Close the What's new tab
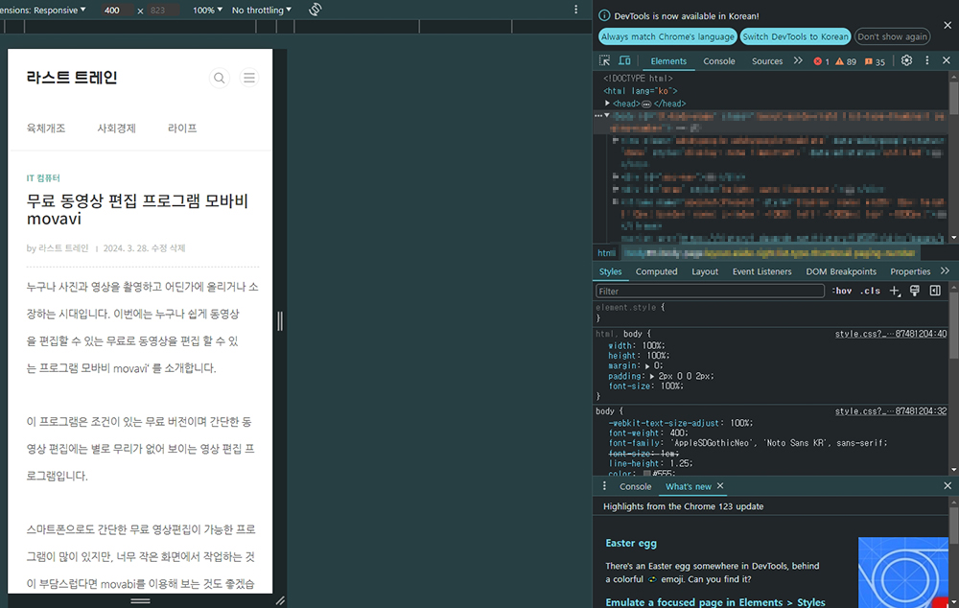 (x=720, y=485)
